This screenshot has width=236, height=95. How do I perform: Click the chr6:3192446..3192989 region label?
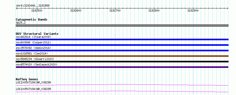[x=33, y=6]
